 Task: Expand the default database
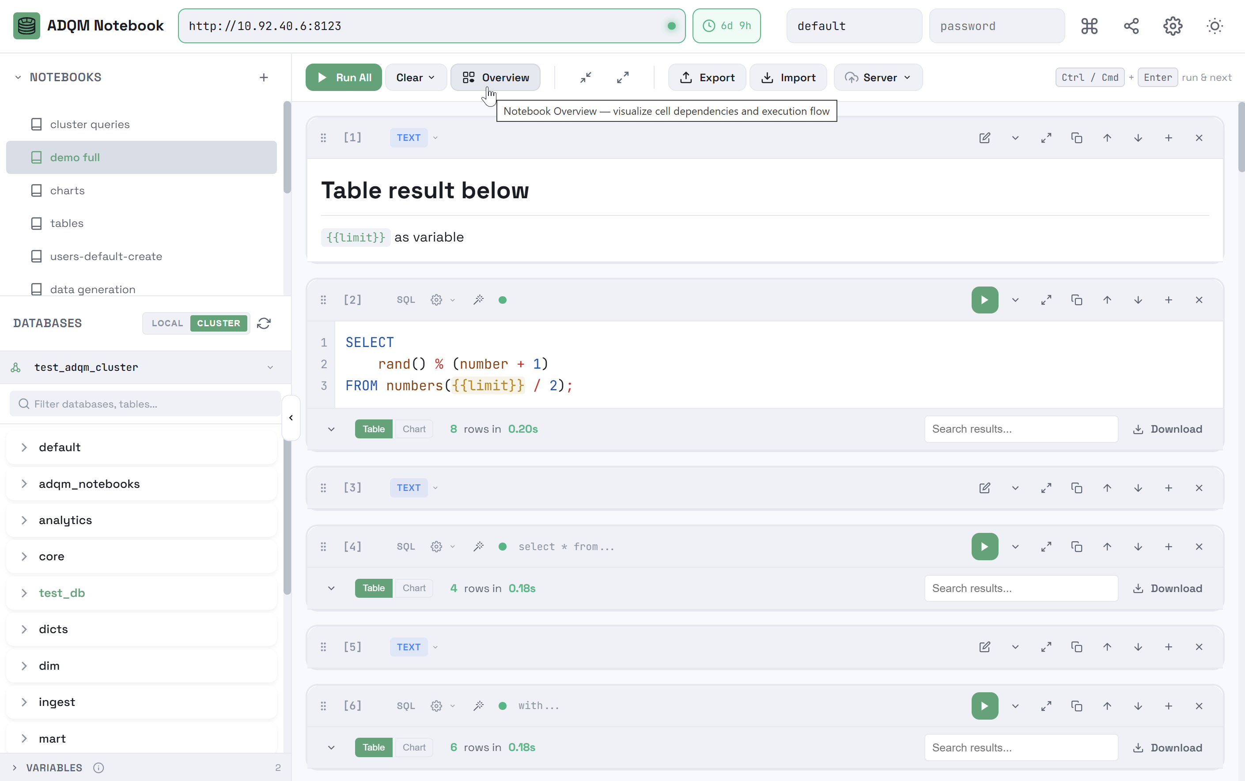coord(24,447)
